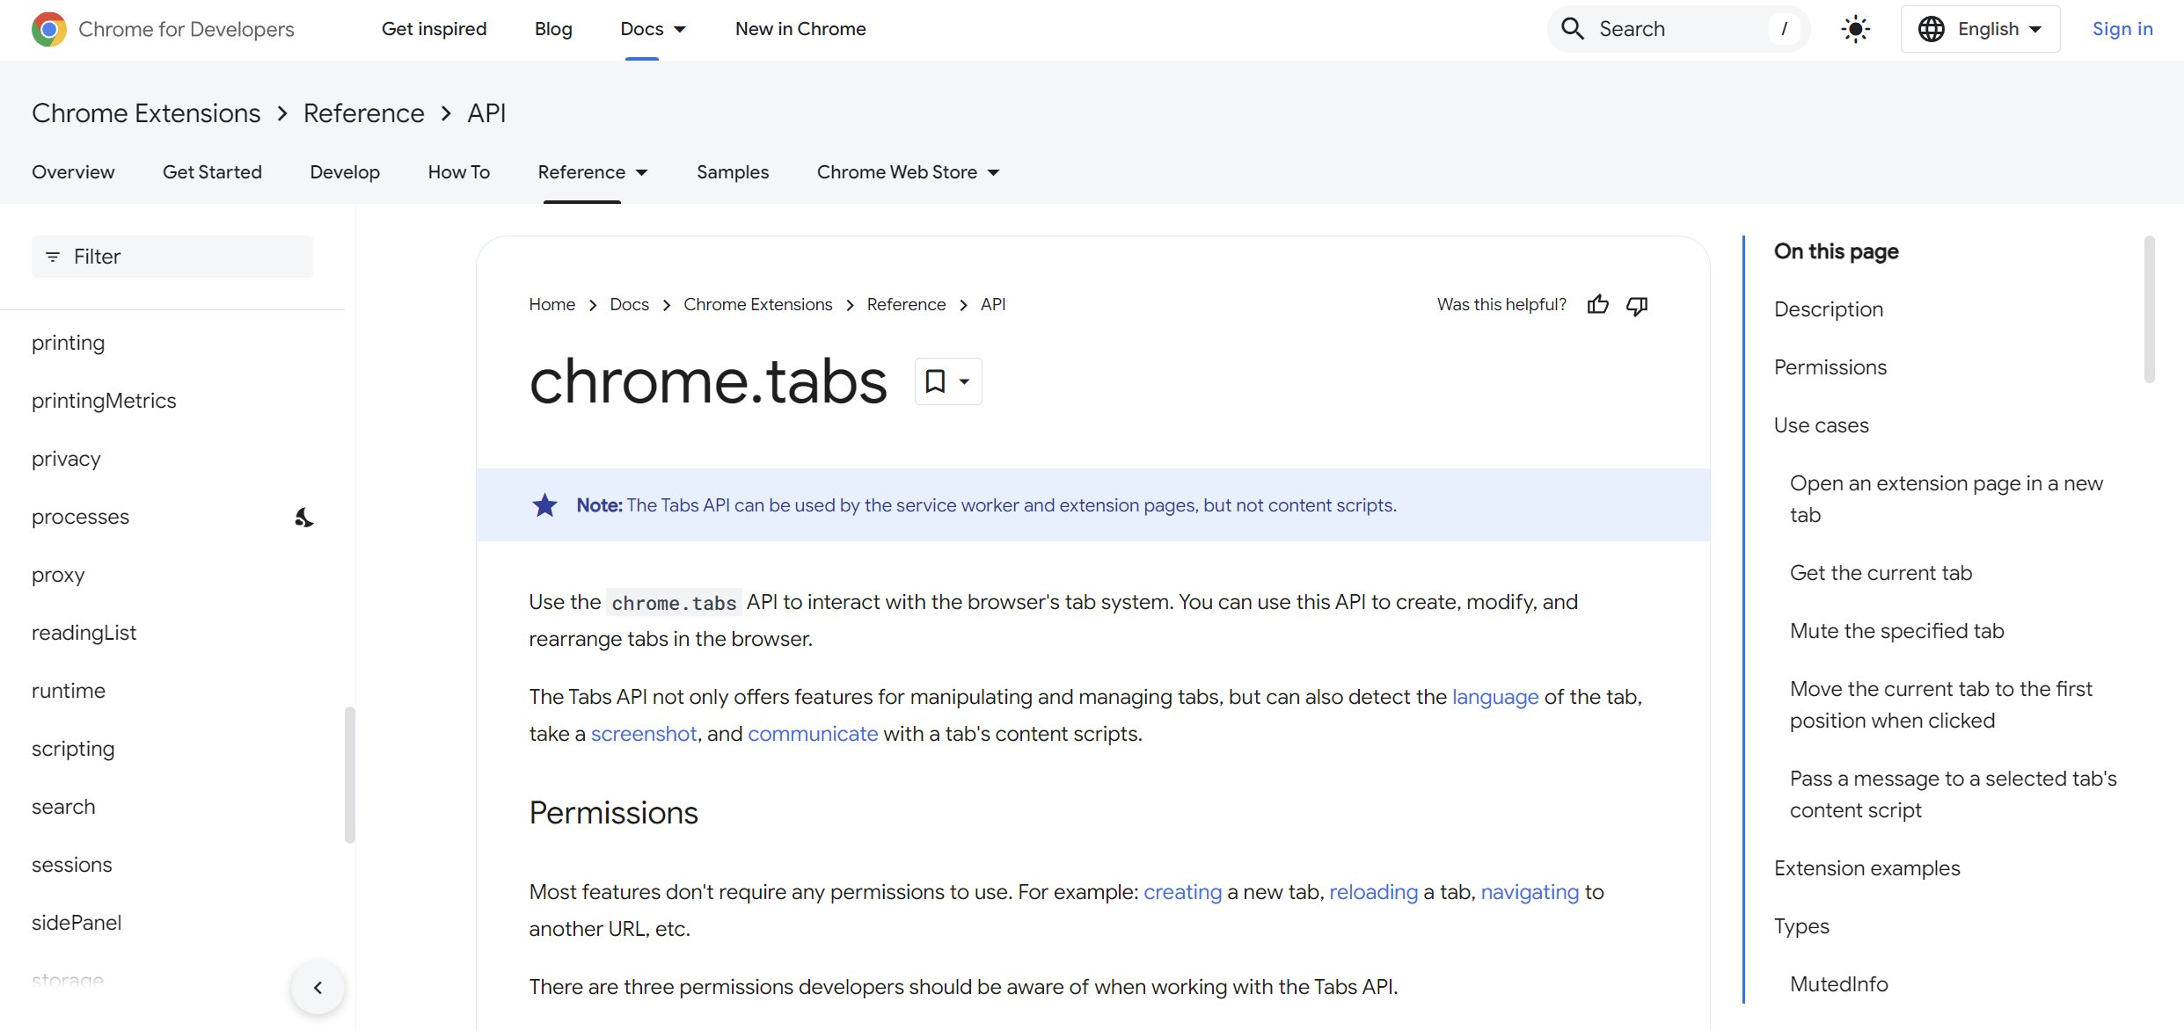Viewport: 2184px width, 1030px height.
Task: Select the Samples tab
Action: tap(731, 171)
